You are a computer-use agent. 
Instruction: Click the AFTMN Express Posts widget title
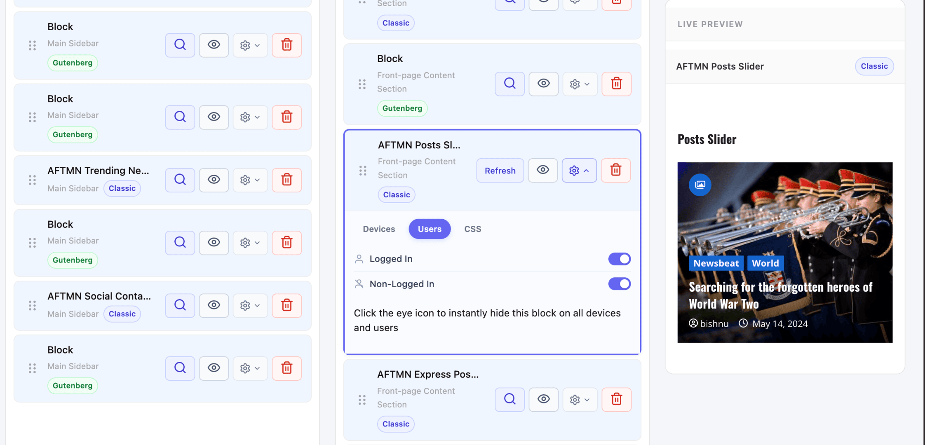pyautogui.click(x=428, y=375)
